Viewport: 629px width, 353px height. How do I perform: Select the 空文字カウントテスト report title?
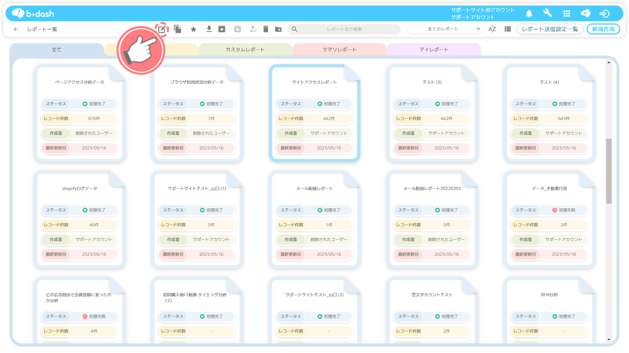(x=432, y=295)
